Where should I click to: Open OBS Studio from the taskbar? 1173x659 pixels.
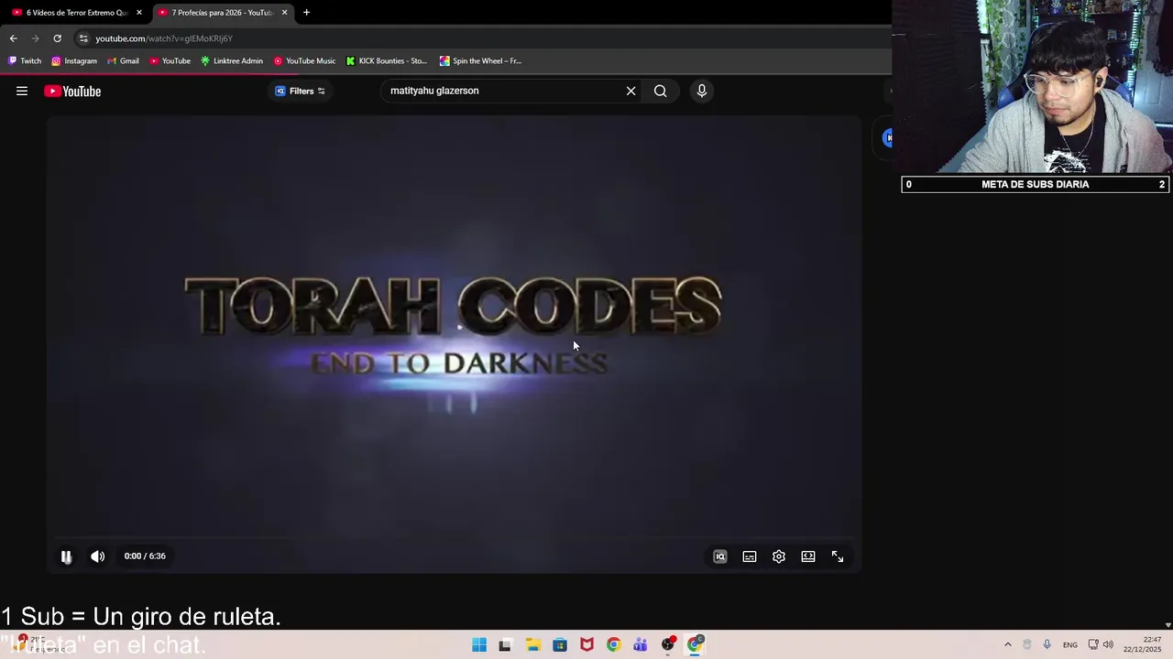tap(668, 644)
